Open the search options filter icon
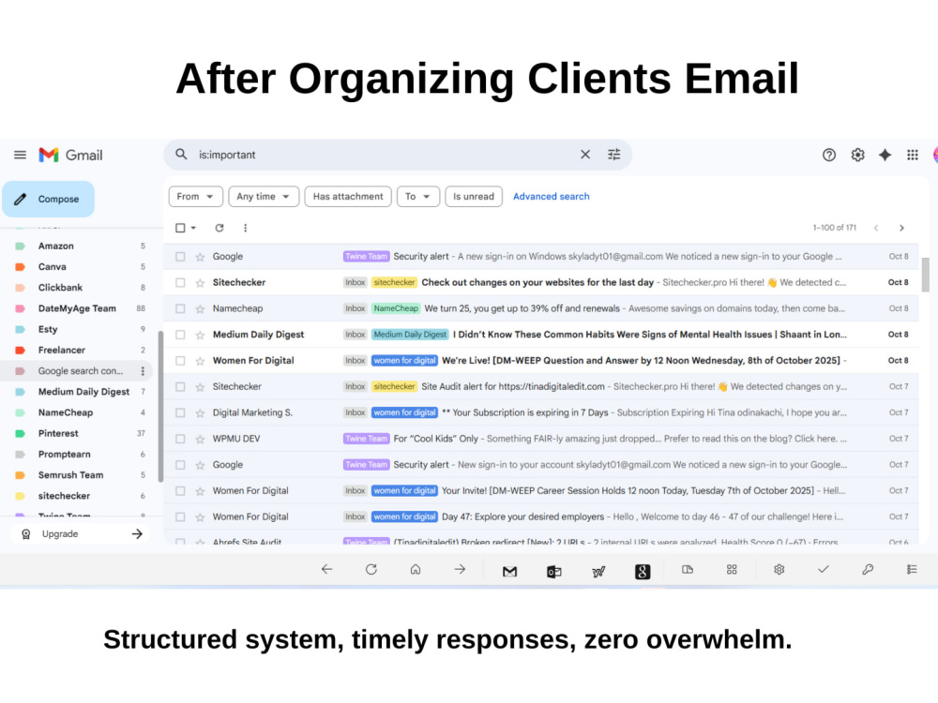Image resolution: width=938 pixels, height=703 pixels. coord(613,155)
